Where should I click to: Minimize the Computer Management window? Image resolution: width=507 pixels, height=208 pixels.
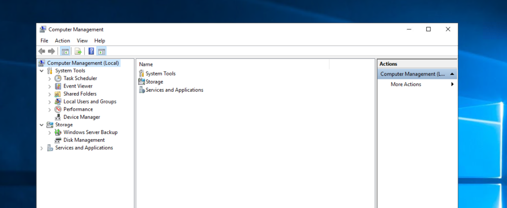(x=409, y=29)
